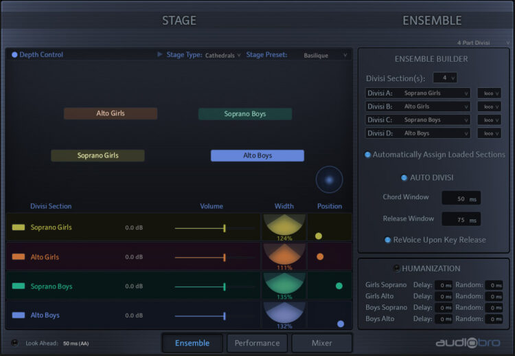Image resolution: width=515 pixels, height=356 pixels.
Task: Open Divisi C Soprano Boys dropdown
Action: tap(417, 120)
